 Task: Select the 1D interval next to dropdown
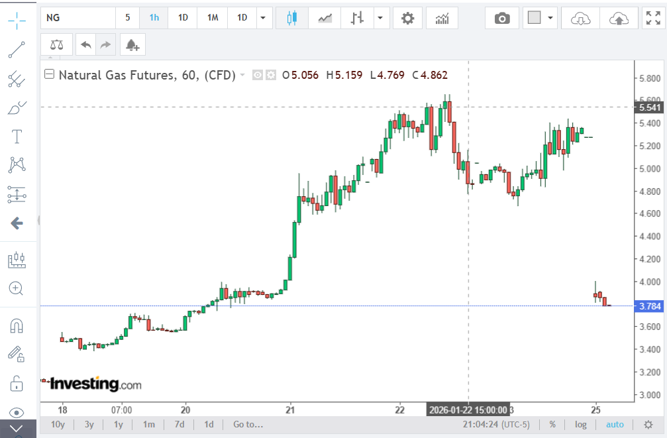coord(242,18)
